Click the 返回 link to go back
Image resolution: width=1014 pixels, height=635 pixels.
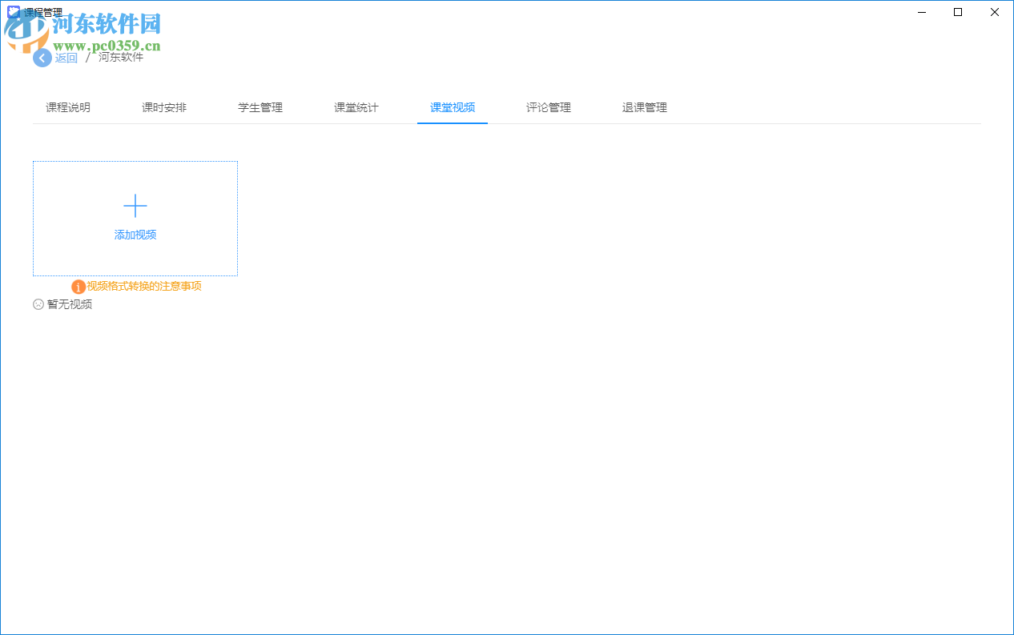66,58
